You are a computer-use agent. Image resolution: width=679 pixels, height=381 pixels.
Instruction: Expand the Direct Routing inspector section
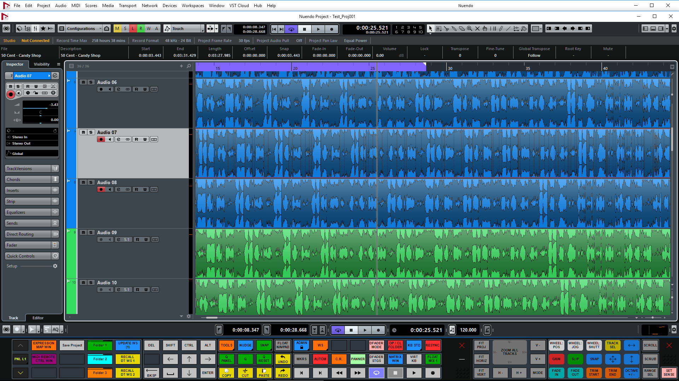tap(32, 234)
